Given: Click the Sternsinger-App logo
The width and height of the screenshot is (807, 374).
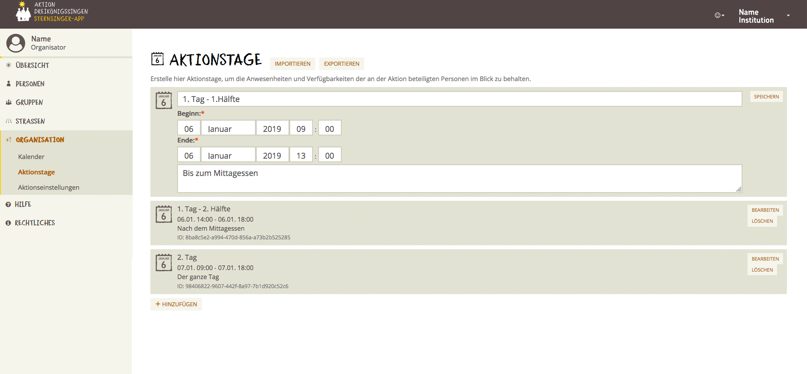Looking at the screenshot, I should click(52, 11).
